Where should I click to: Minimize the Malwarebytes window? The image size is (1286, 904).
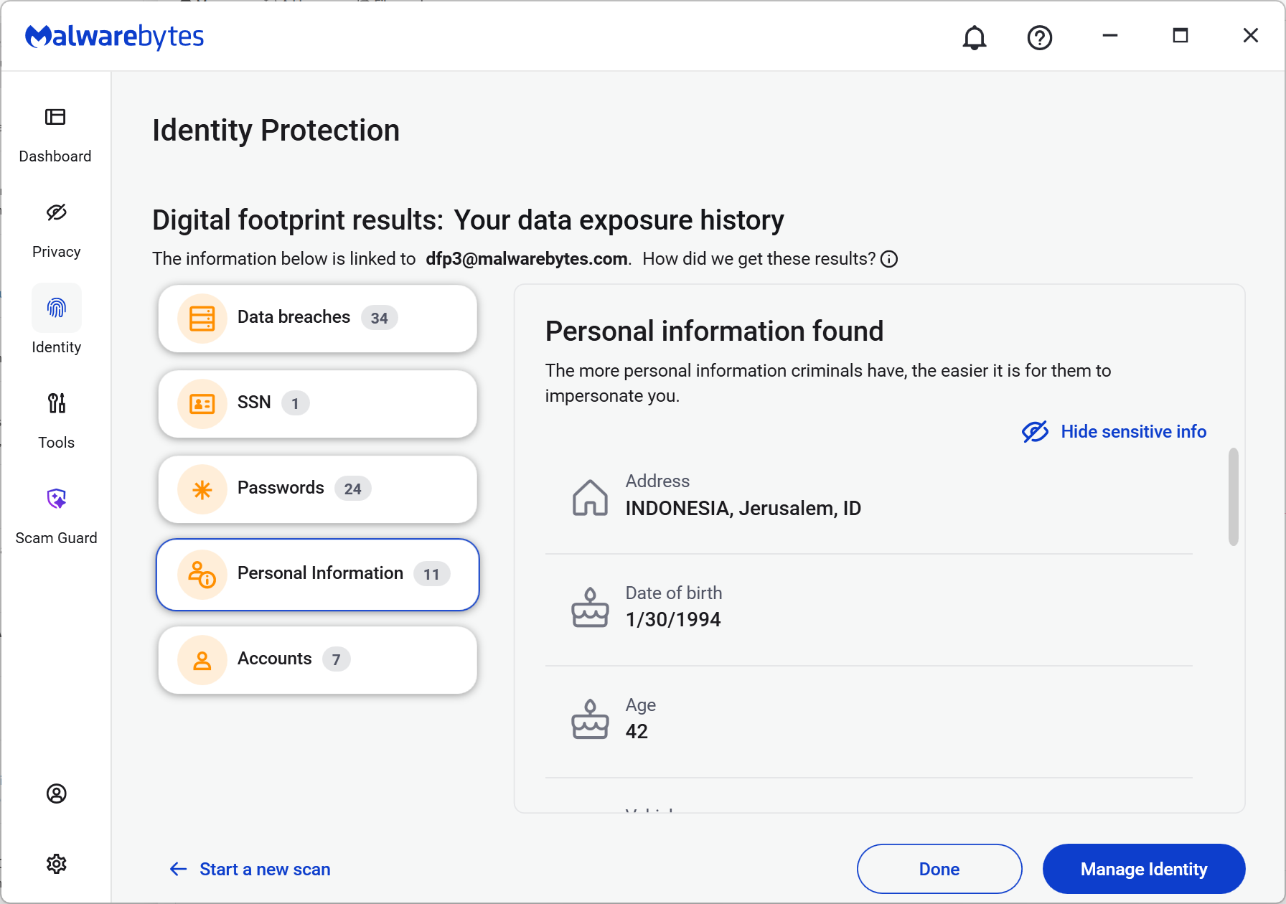[x=1109, y=36]
